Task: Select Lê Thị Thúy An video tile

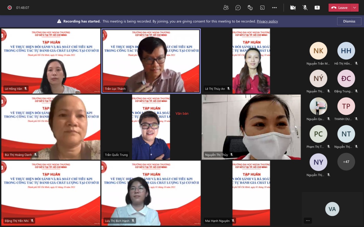Action: point(251,61)
